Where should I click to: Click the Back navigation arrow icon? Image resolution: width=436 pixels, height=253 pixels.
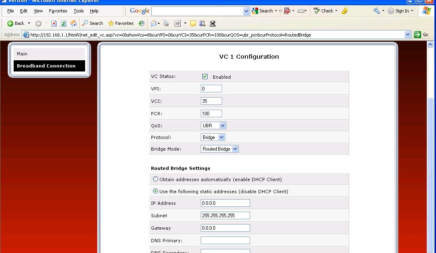(x=10, y=23)
